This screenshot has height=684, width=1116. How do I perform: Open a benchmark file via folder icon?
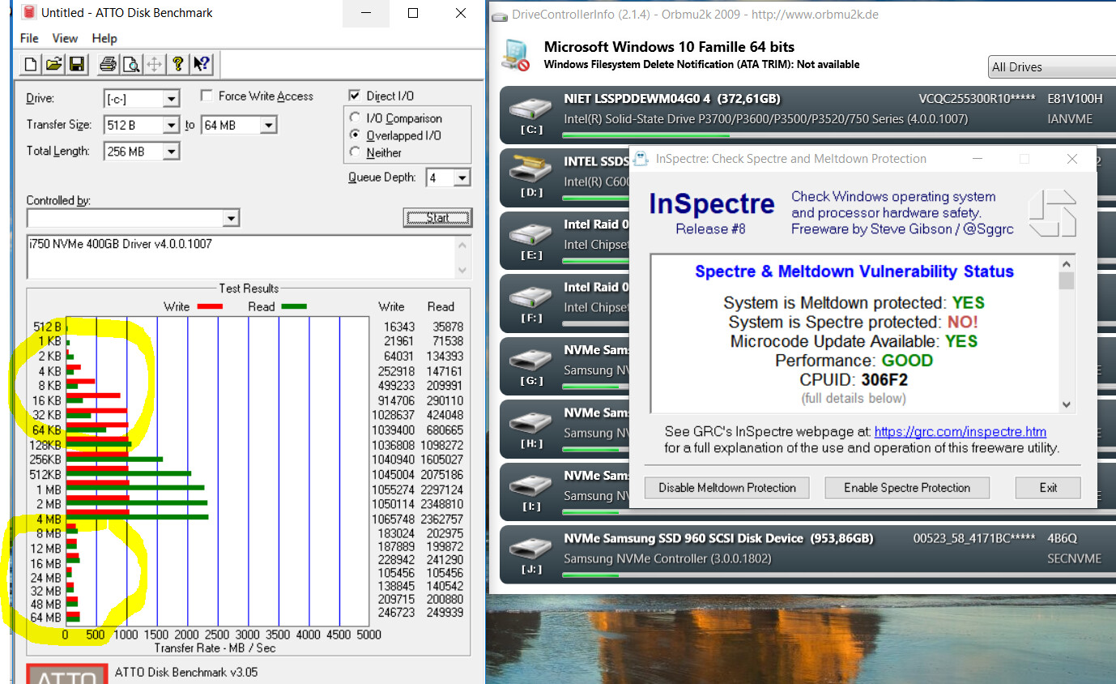tap(53, 64)
